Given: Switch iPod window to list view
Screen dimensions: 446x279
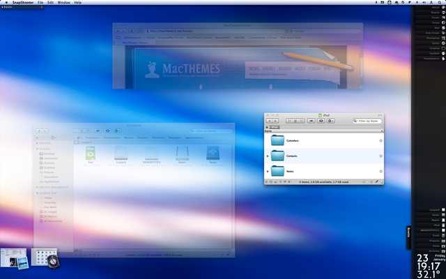Looking at the screenshot, I should pyautogui.click(x=295, y=121).
